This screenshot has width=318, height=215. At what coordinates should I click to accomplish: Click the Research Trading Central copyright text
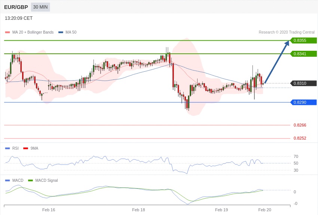[x=287, y=32]
